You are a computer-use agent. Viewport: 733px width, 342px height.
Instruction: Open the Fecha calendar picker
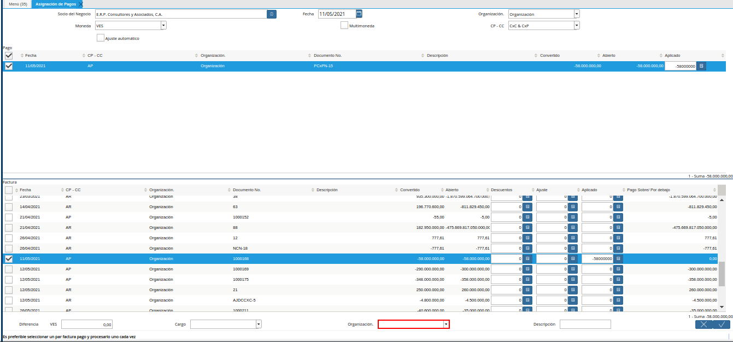pyautogui.click(x=359, y=14)
